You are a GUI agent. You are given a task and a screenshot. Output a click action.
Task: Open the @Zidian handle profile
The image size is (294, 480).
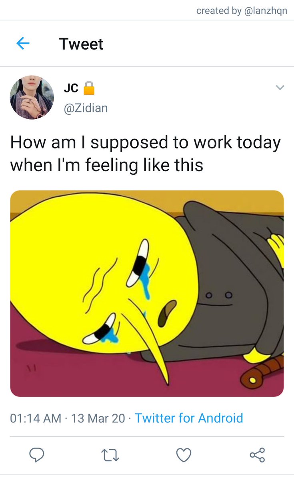(86, 108)
